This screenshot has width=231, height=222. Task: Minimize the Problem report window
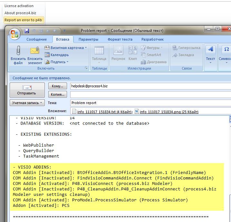(208, 29)
